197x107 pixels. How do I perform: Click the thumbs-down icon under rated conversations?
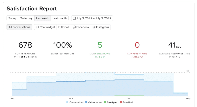[x=142, y=57]
